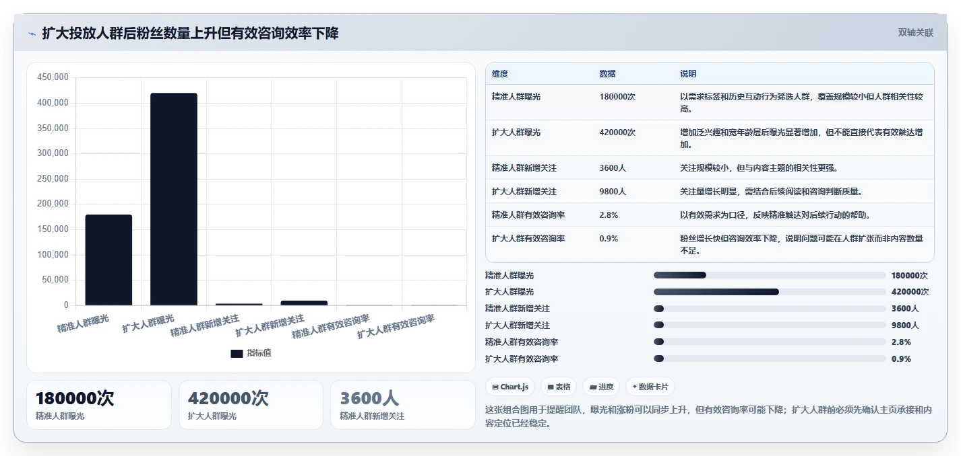Click the 精准人群曝光 bar in chart
Viewport: 961px width, 456px height.
(108, 260)
